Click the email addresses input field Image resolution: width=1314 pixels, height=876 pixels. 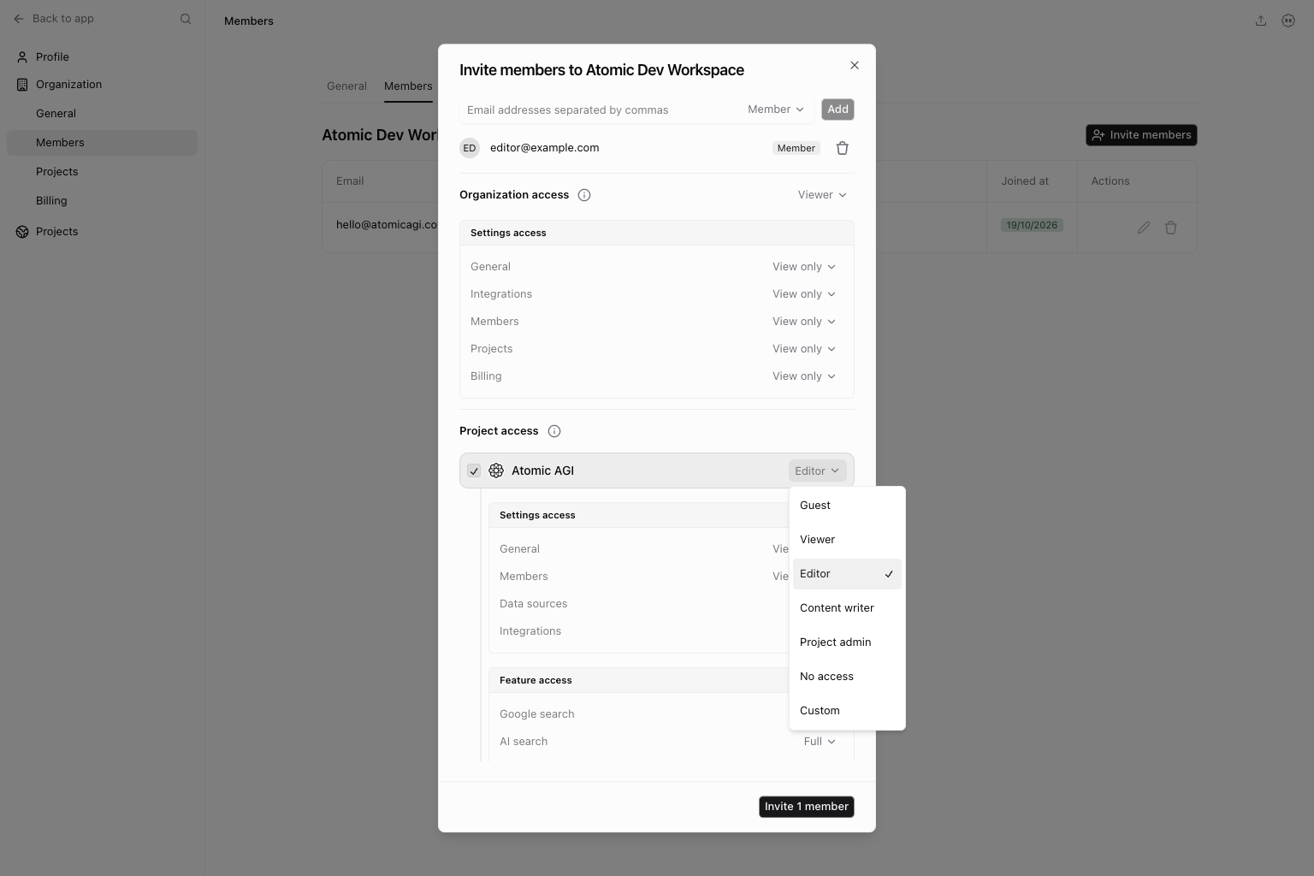pyautogui.click(x=599, y=109)
